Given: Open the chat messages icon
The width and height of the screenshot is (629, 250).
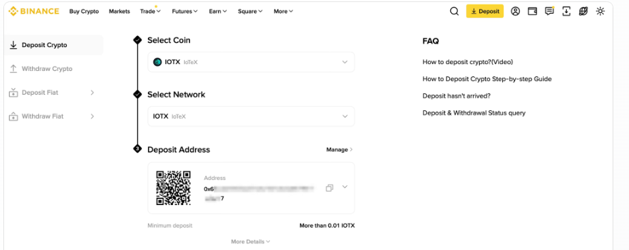Looking at the screenshot, I should pos(549,11).
